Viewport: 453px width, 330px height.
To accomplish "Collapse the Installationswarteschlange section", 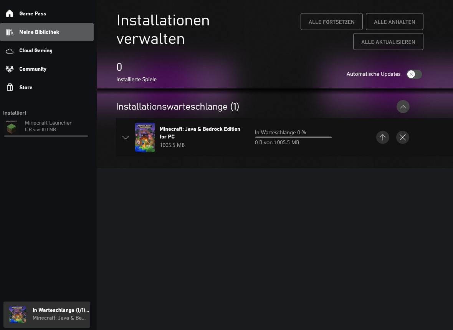I will click(403, 107).
